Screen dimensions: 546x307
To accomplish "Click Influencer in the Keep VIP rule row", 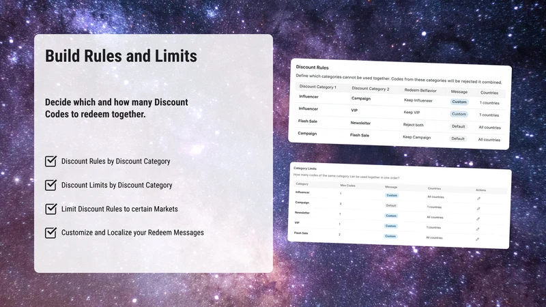I will point(308,108).
